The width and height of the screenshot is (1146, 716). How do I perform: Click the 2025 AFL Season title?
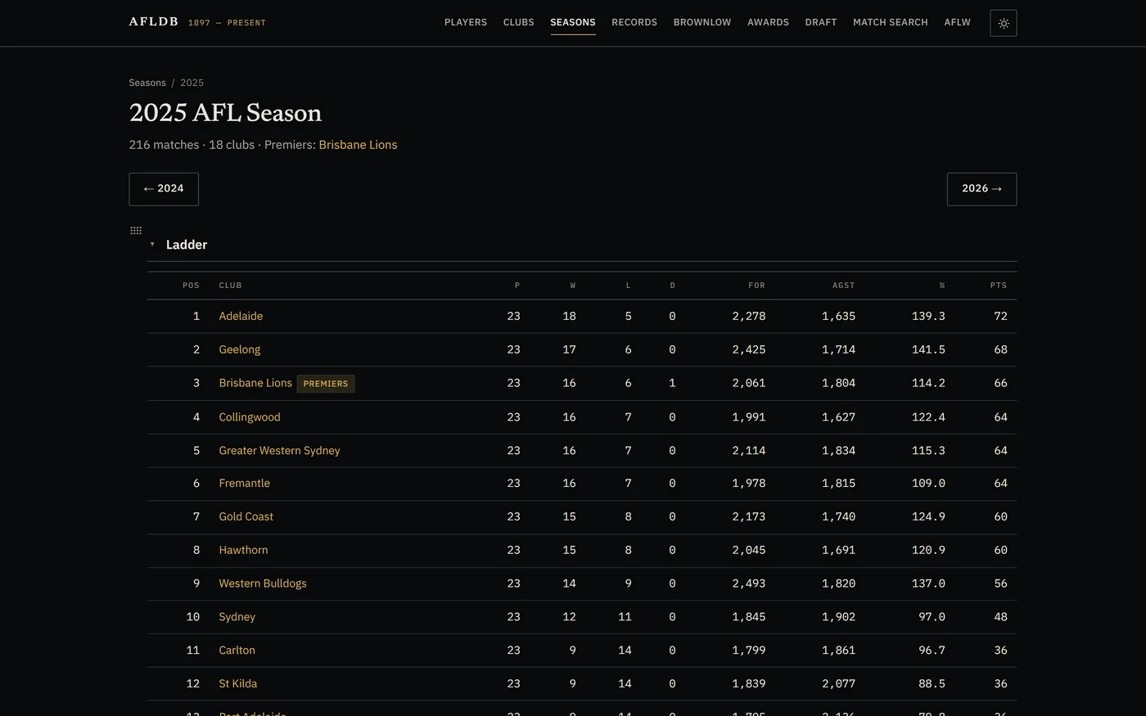pos(225,113)
